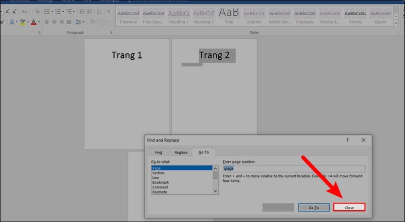Open Paragraph settings dialog launcher

111,33
